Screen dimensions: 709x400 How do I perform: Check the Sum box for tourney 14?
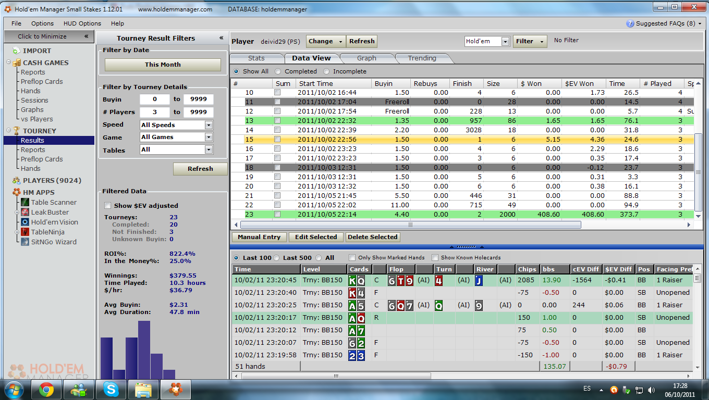[x=277, y=130]
